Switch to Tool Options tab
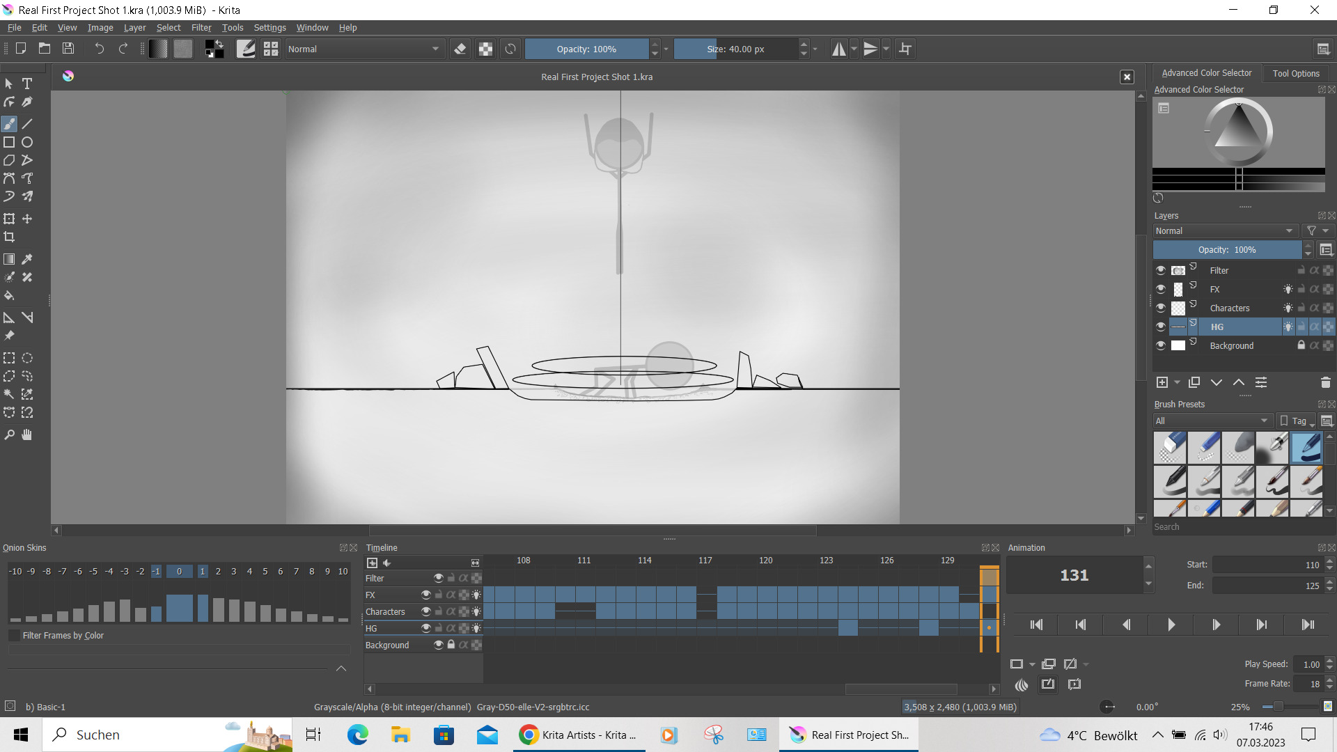Viewport: 1337px width, 752px height. point(1295,73)
